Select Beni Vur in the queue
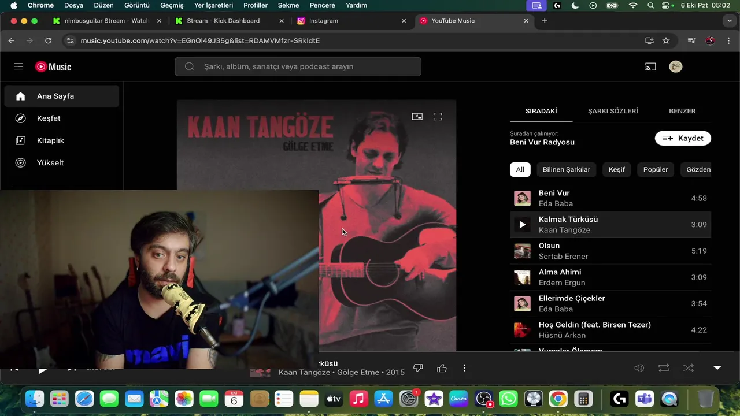The image size is (740, 416). (610, 198)
